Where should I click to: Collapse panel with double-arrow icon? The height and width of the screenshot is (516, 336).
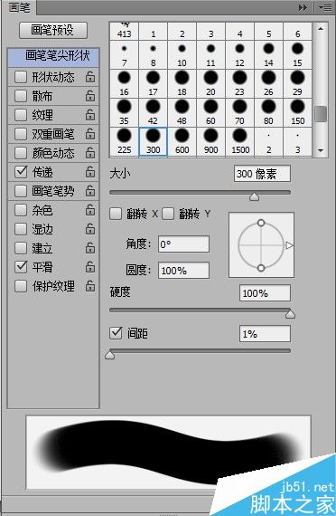tap(303, 7)
